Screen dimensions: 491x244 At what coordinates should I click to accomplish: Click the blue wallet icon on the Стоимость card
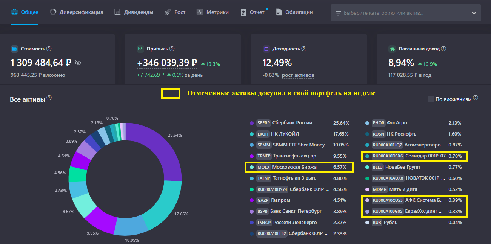click(15, 49)
